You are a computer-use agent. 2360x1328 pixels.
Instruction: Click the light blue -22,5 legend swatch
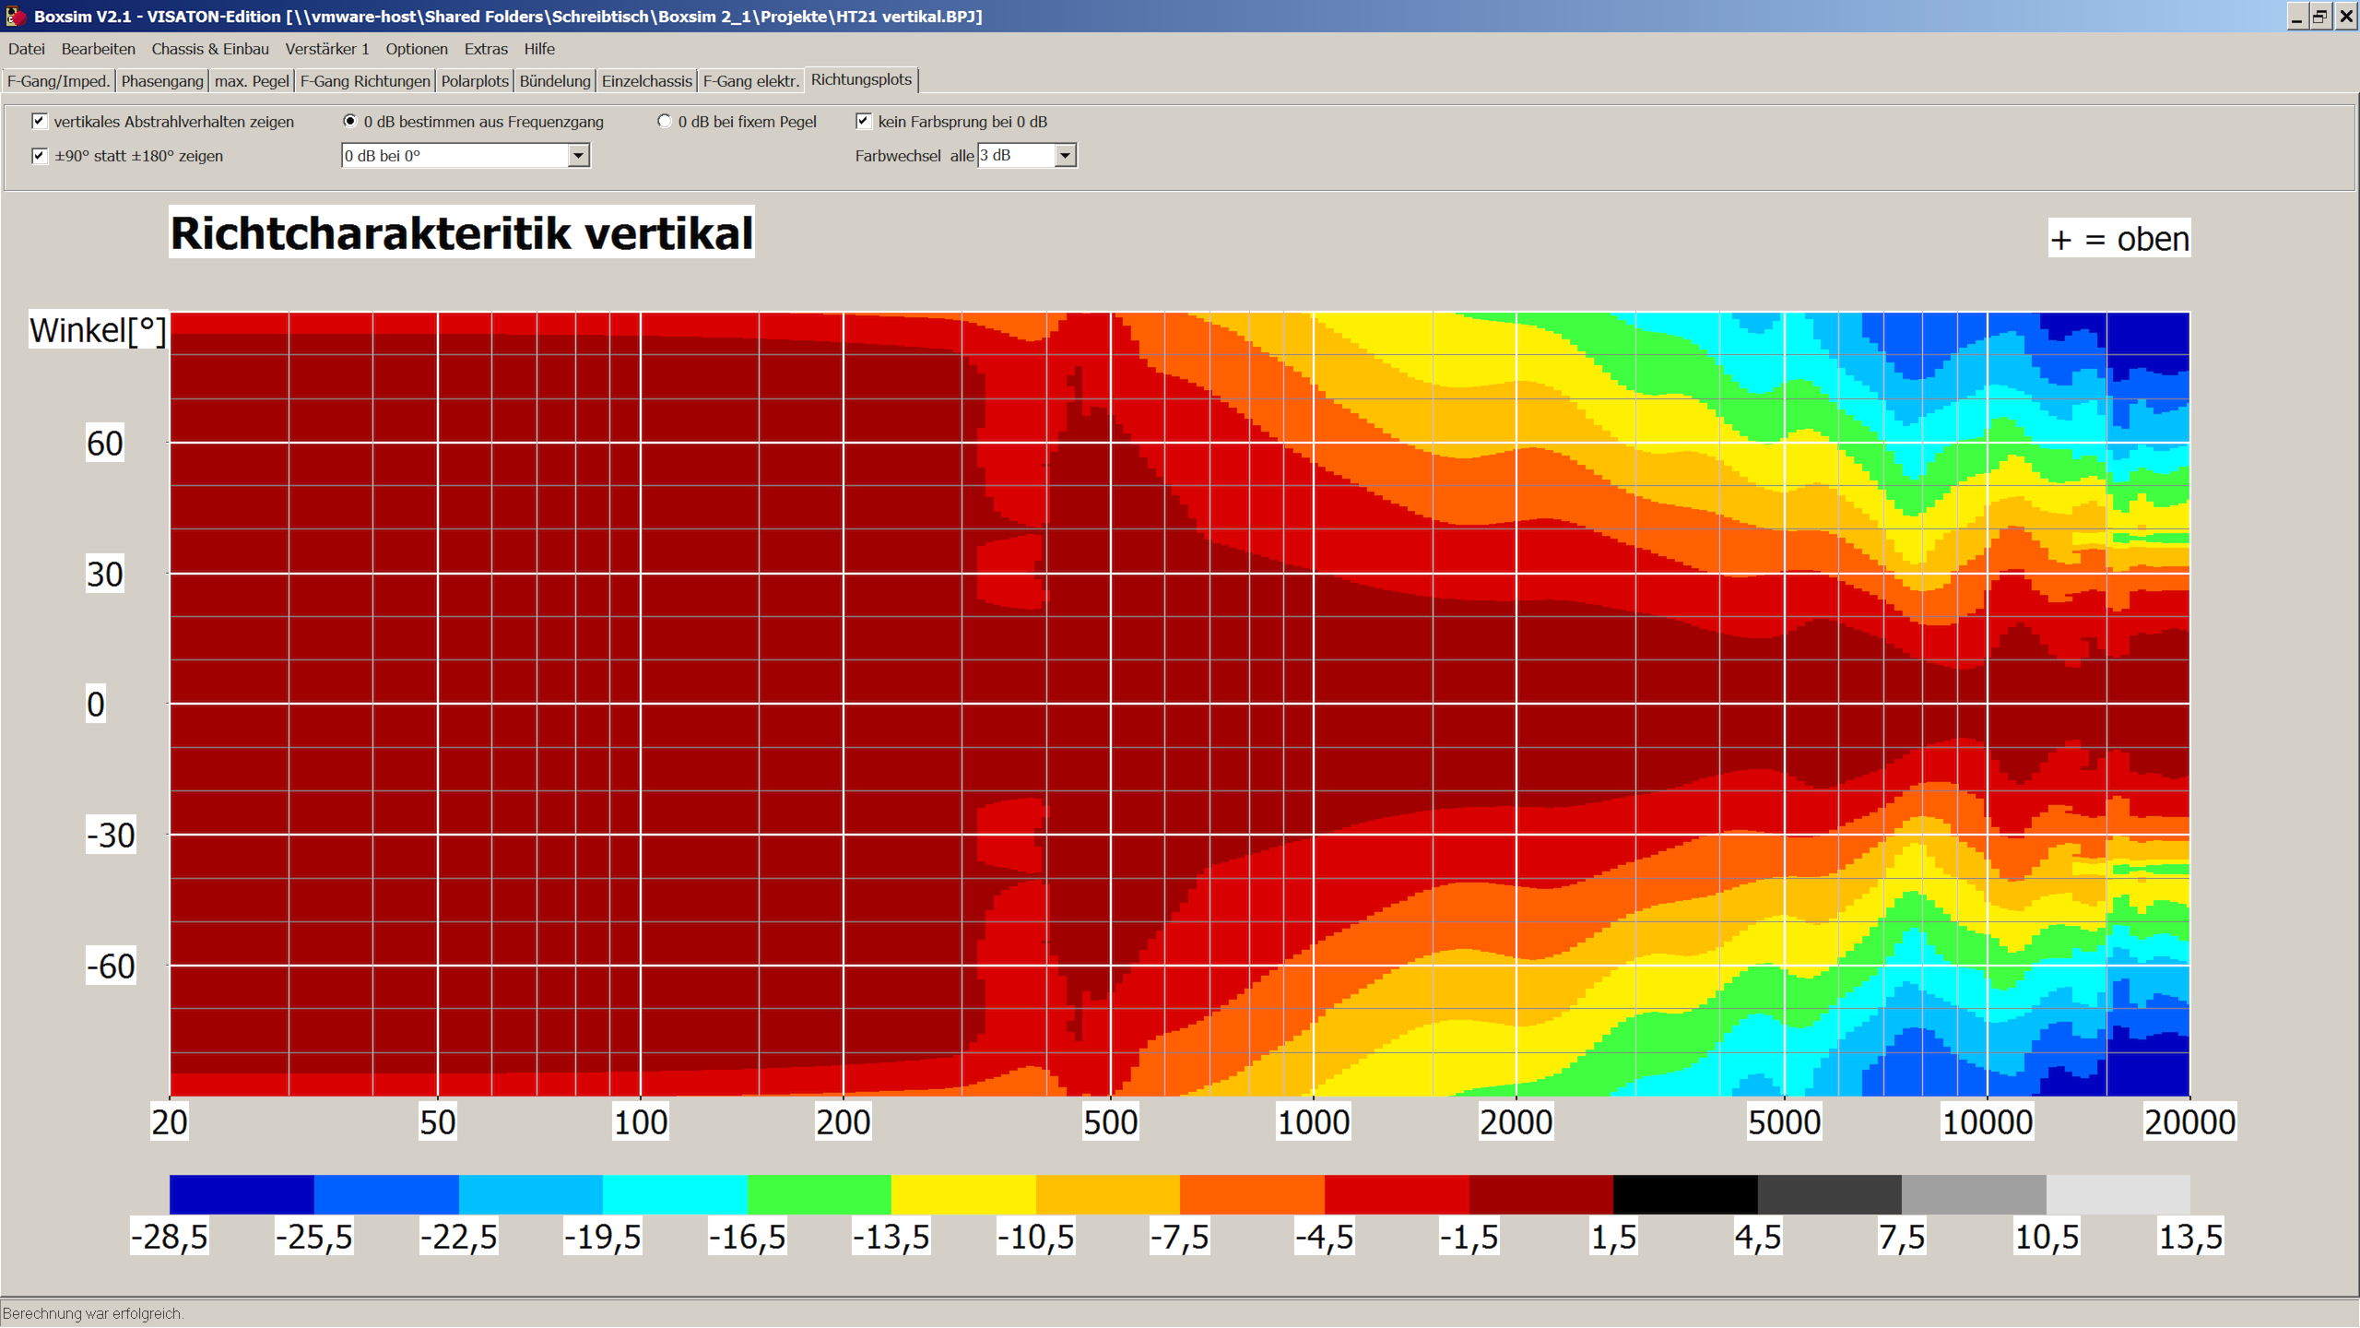coord(531,1194)
